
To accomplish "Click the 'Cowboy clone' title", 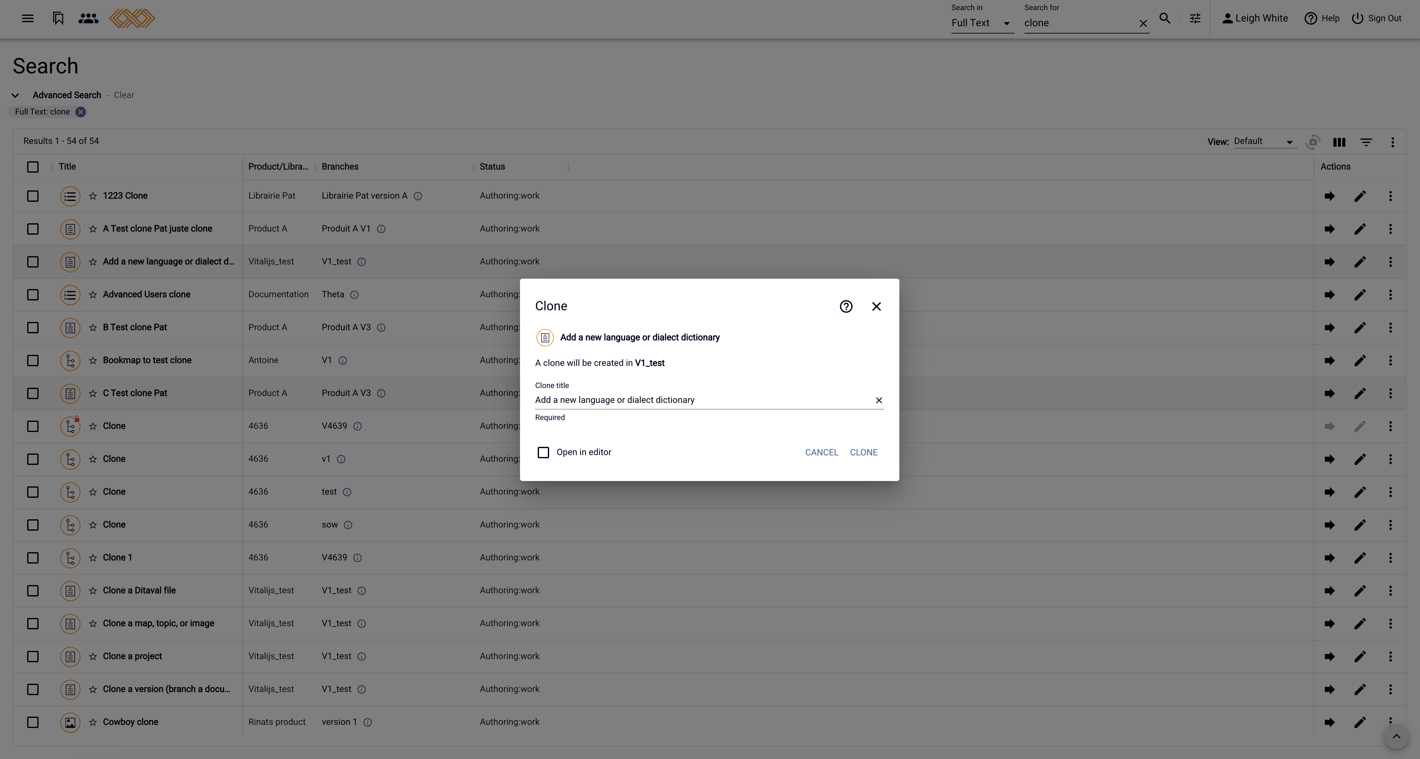I will [x=130, y=723].
